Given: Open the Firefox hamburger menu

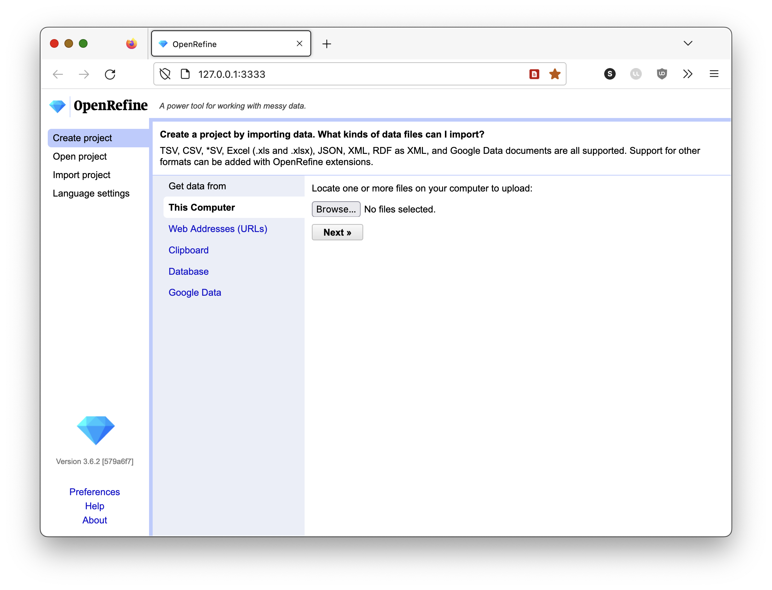Looking at the screenshot, I should pyautogui.click(x=714, y=74).
